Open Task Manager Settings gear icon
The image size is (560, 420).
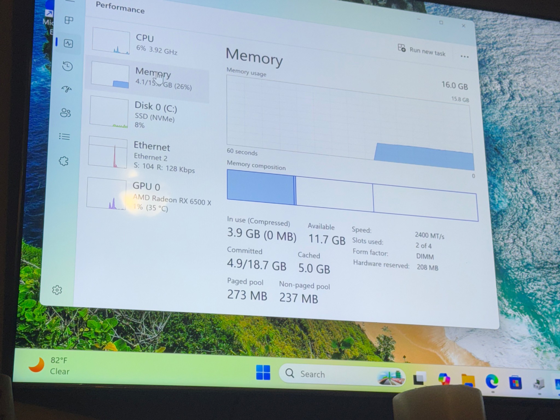pos(57,290)
